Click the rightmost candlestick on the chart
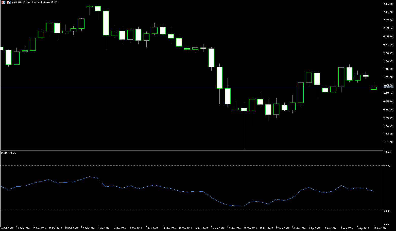 click(x=374, y=88)
